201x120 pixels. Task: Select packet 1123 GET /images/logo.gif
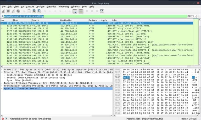pyautogui.click(x=97, y=31)
